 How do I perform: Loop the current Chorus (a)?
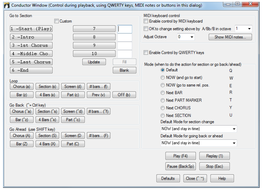point(22,87)
